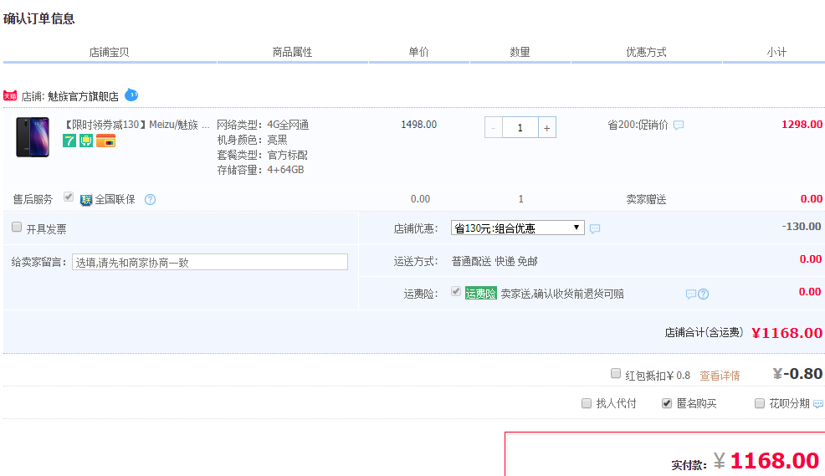Toggle the 运费险 checkbox
Viewport: 825px width, 476px height.
456,291
